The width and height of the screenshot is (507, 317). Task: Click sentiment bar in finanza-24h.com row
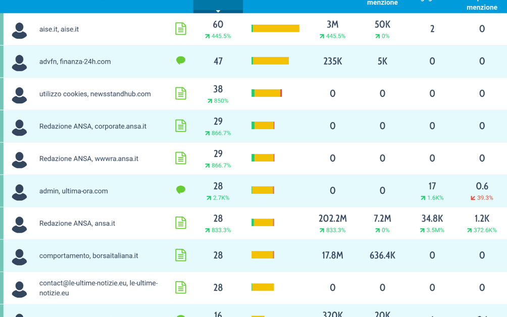[270, 61]
